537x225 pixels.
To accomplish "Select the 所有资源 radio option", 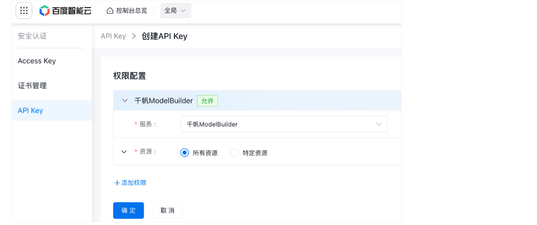I will coord(184,153).
